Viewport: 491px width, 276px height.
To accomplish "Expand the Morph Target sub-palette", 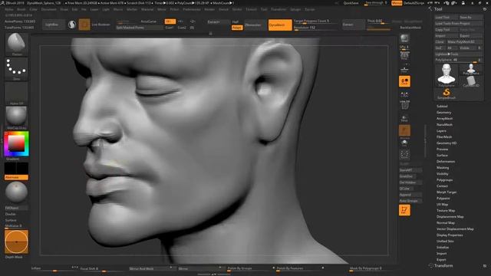I will click(x=447, y=192).
